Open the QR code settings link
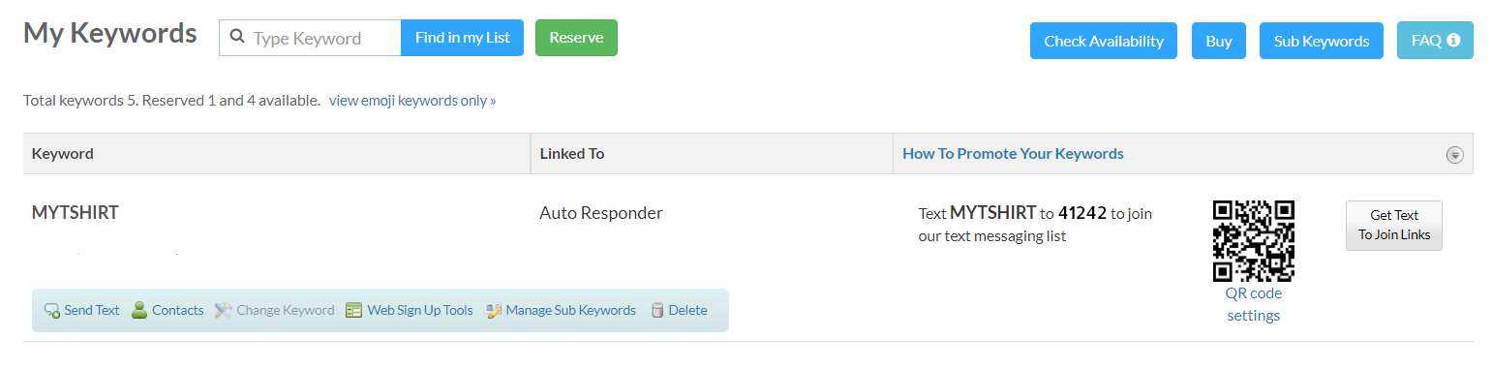This screenshot has height=369, width=1492. [1254, 304]
